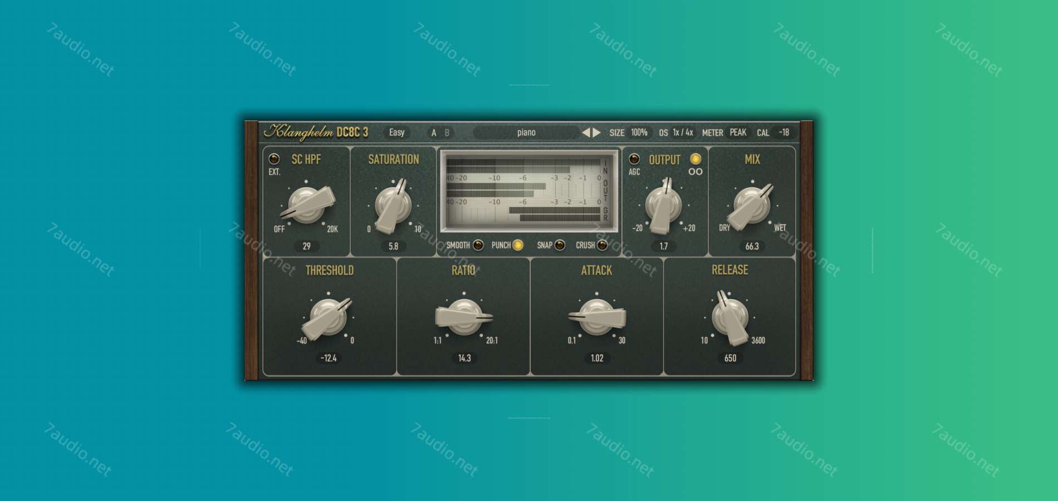Switch to Easy mode button

[x=396, y=132]
